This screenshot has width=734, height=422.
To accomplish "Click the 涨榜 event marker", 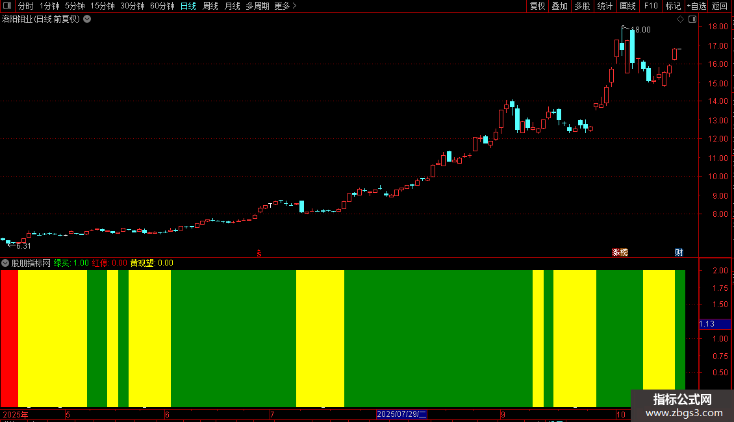I will coord(620,253).
